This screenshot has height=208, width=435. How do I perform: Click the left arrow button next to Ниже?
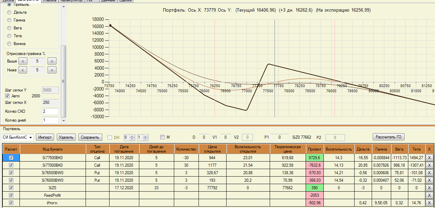pos(23,70)
